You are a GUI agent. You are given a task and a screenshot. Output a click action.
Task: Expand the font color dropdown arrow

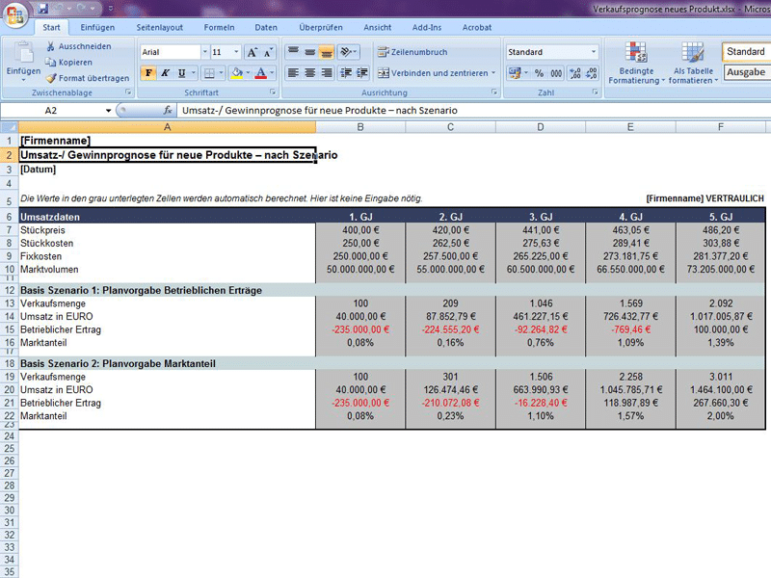[272, 73]
